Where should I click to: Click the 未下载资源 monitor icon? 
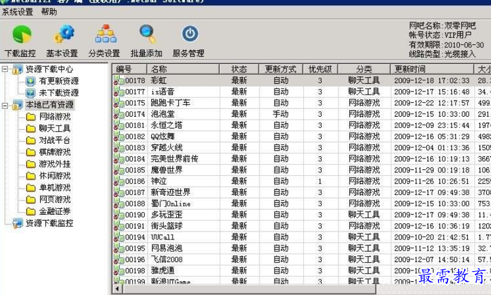pyautogui.click(x=31, y=93)
